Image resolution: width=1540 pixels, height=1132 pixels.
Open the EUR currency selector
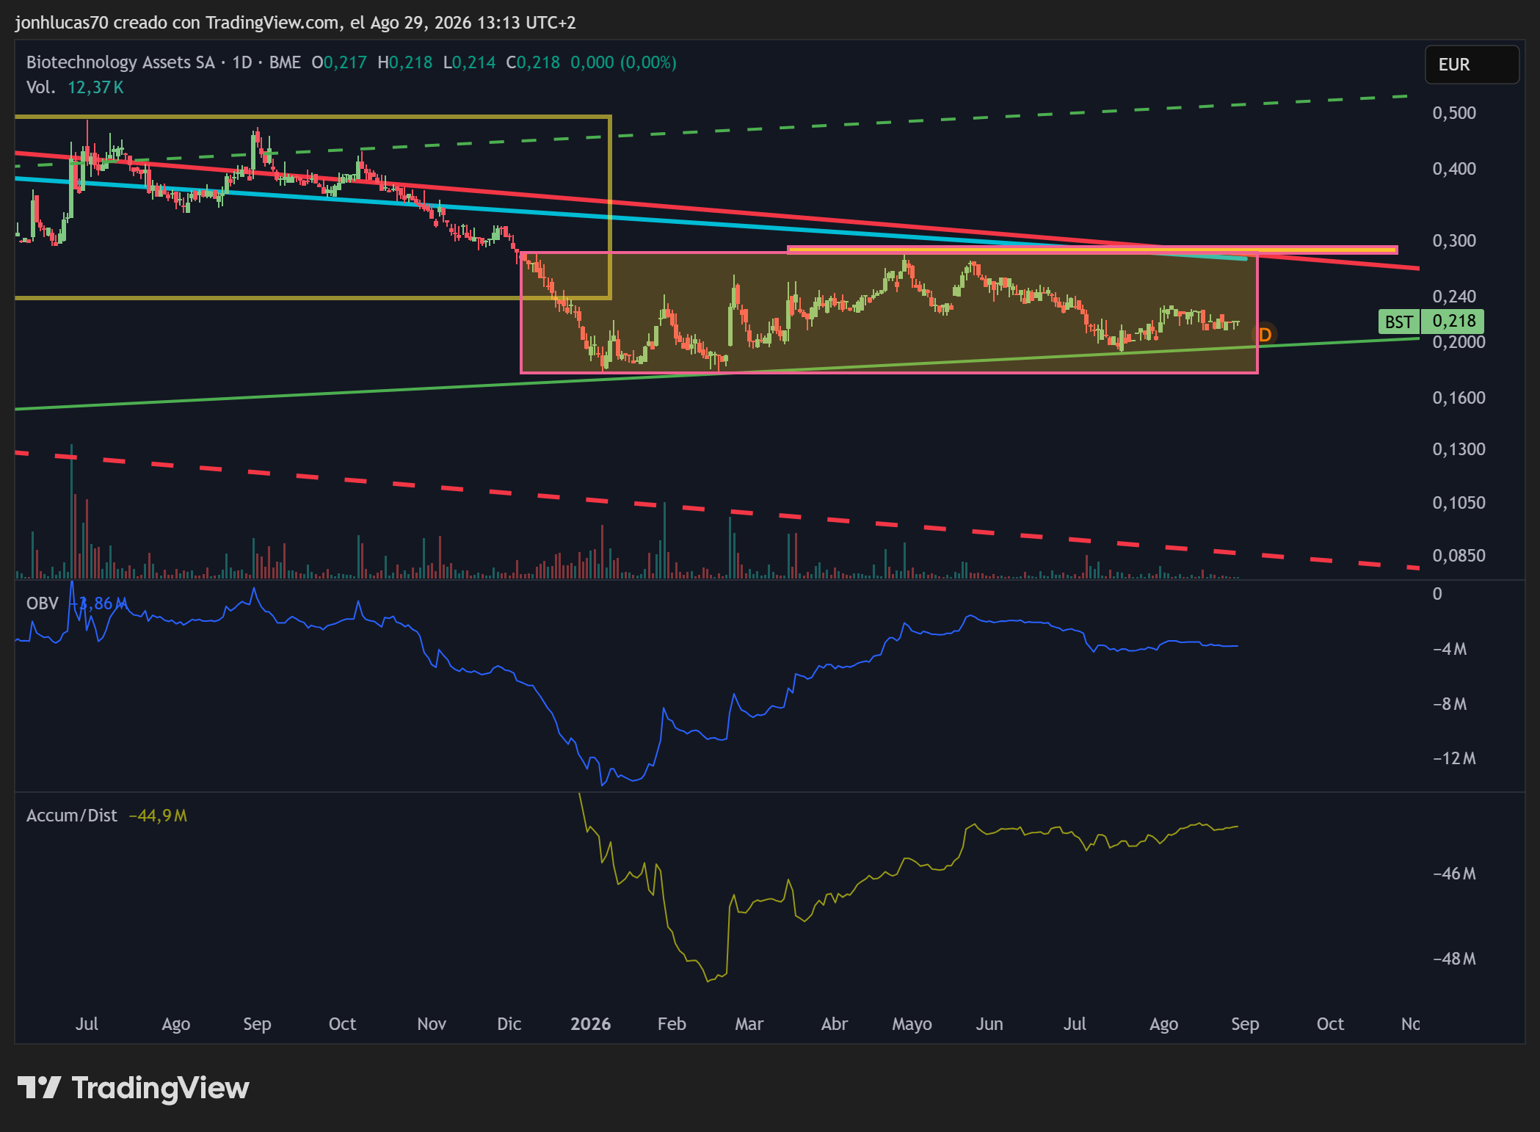click(x=1471, y=65)
